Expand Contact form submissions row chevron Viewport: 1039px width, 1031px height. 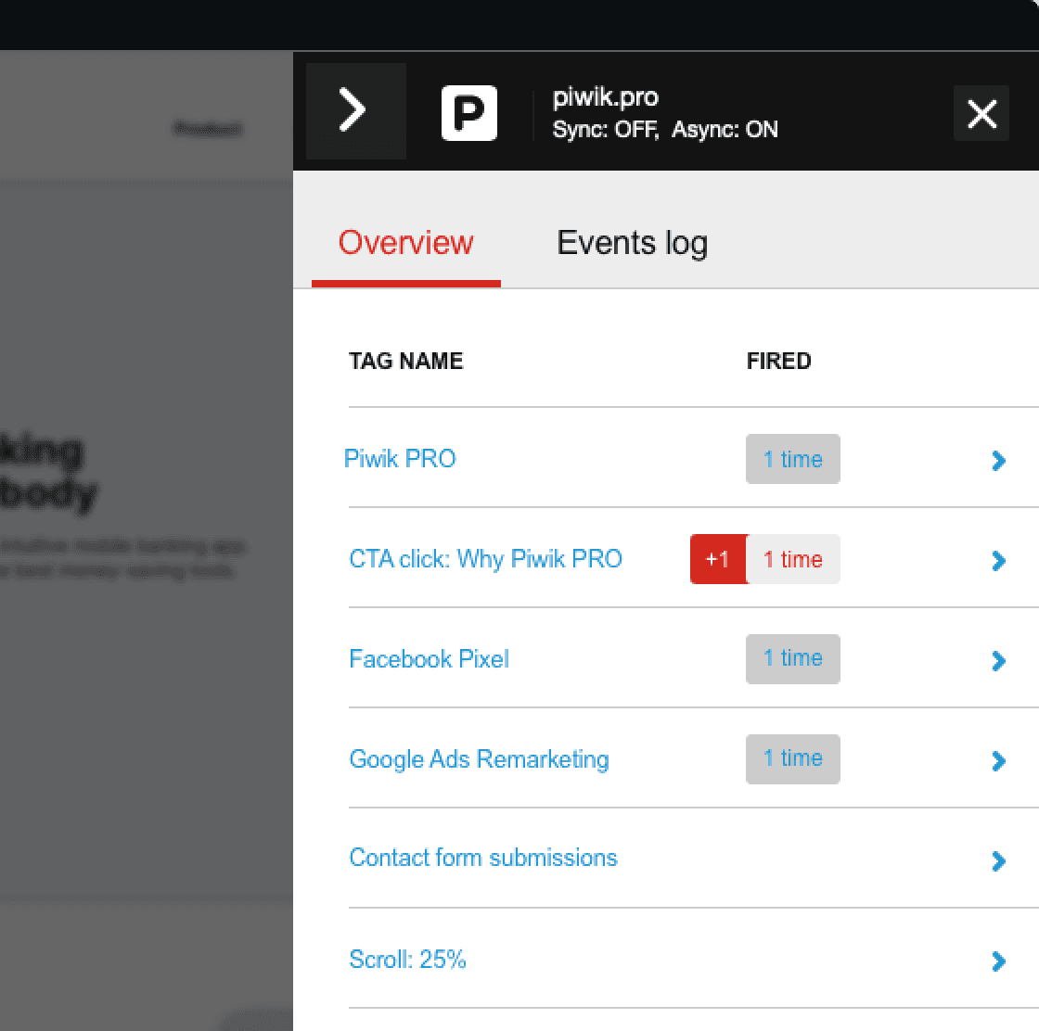[998, 861]
